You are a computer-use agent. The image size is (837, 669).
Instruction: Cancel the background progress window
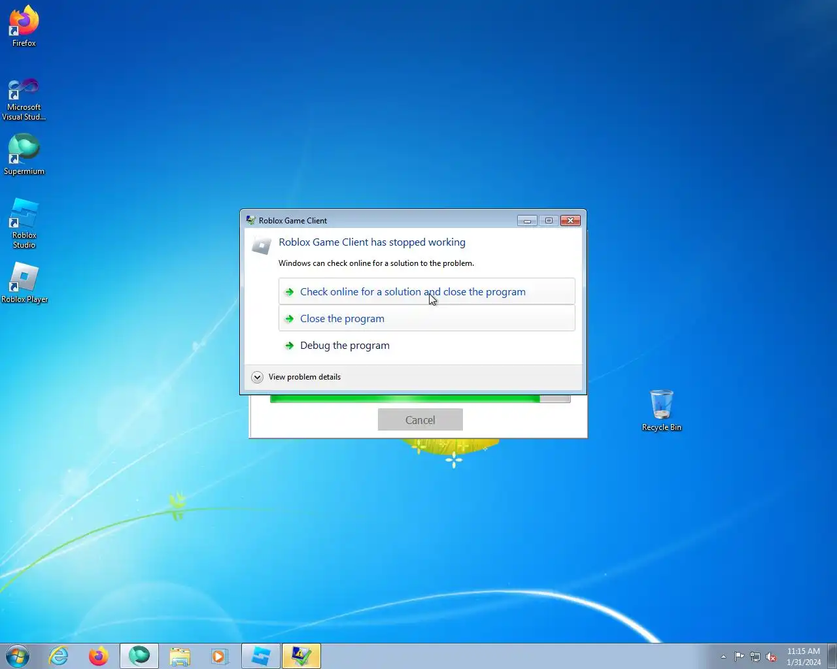420,420
